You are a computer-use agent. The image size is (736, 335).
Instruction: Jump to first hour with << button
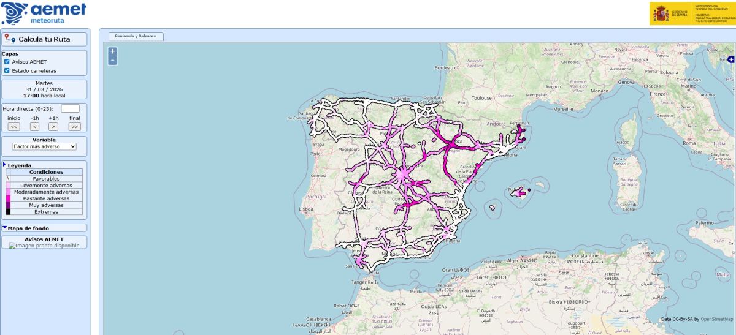point(14,127)
